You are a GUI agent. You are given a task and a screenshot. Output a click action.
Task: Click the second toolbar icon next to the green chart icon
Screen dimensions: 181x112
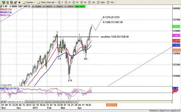pos(8,2)
